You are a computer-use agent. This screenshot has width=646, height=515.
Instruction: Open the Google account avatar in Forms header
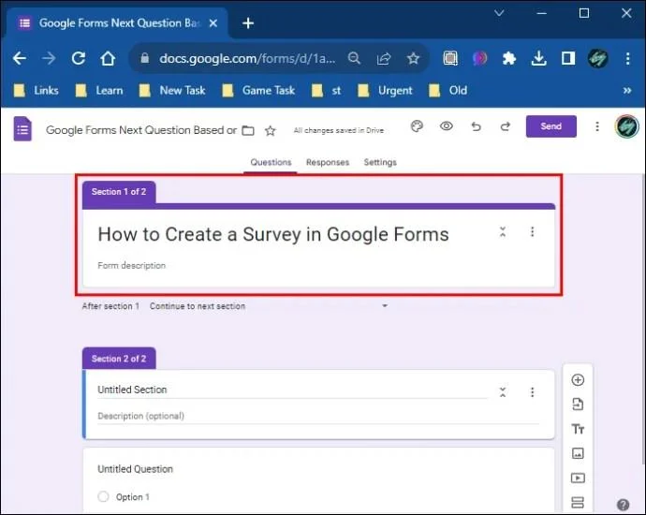click(626, 126)
